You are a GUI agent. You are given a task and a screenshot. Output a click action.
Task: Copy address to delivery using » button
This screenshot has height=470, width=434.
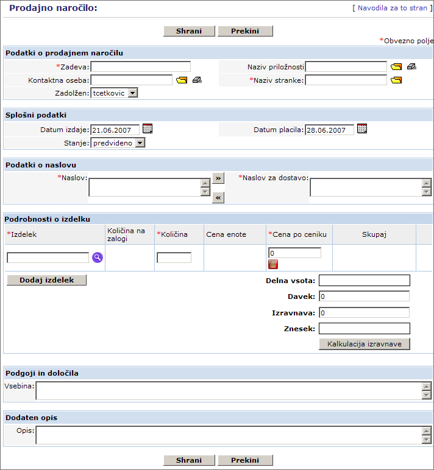coord(218,178)
